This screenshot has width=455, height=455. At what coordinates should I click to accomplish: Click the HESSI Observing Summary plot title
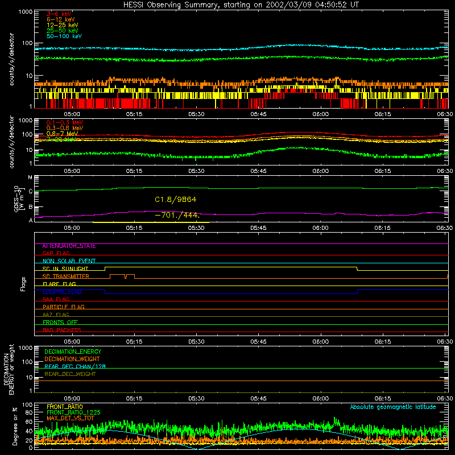coord(241,5)
